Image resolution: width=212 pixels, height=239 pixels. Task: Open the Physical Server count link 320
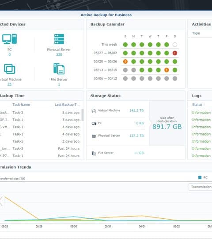point(59,55)
